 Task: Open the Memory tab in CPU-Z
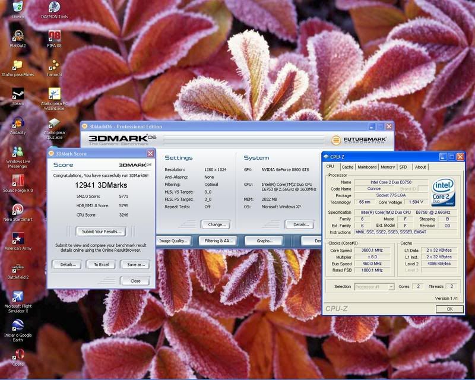(x=388, y=167)
